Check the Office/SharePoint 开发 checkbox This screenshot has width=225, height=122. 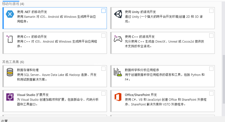tap(211, 93)
